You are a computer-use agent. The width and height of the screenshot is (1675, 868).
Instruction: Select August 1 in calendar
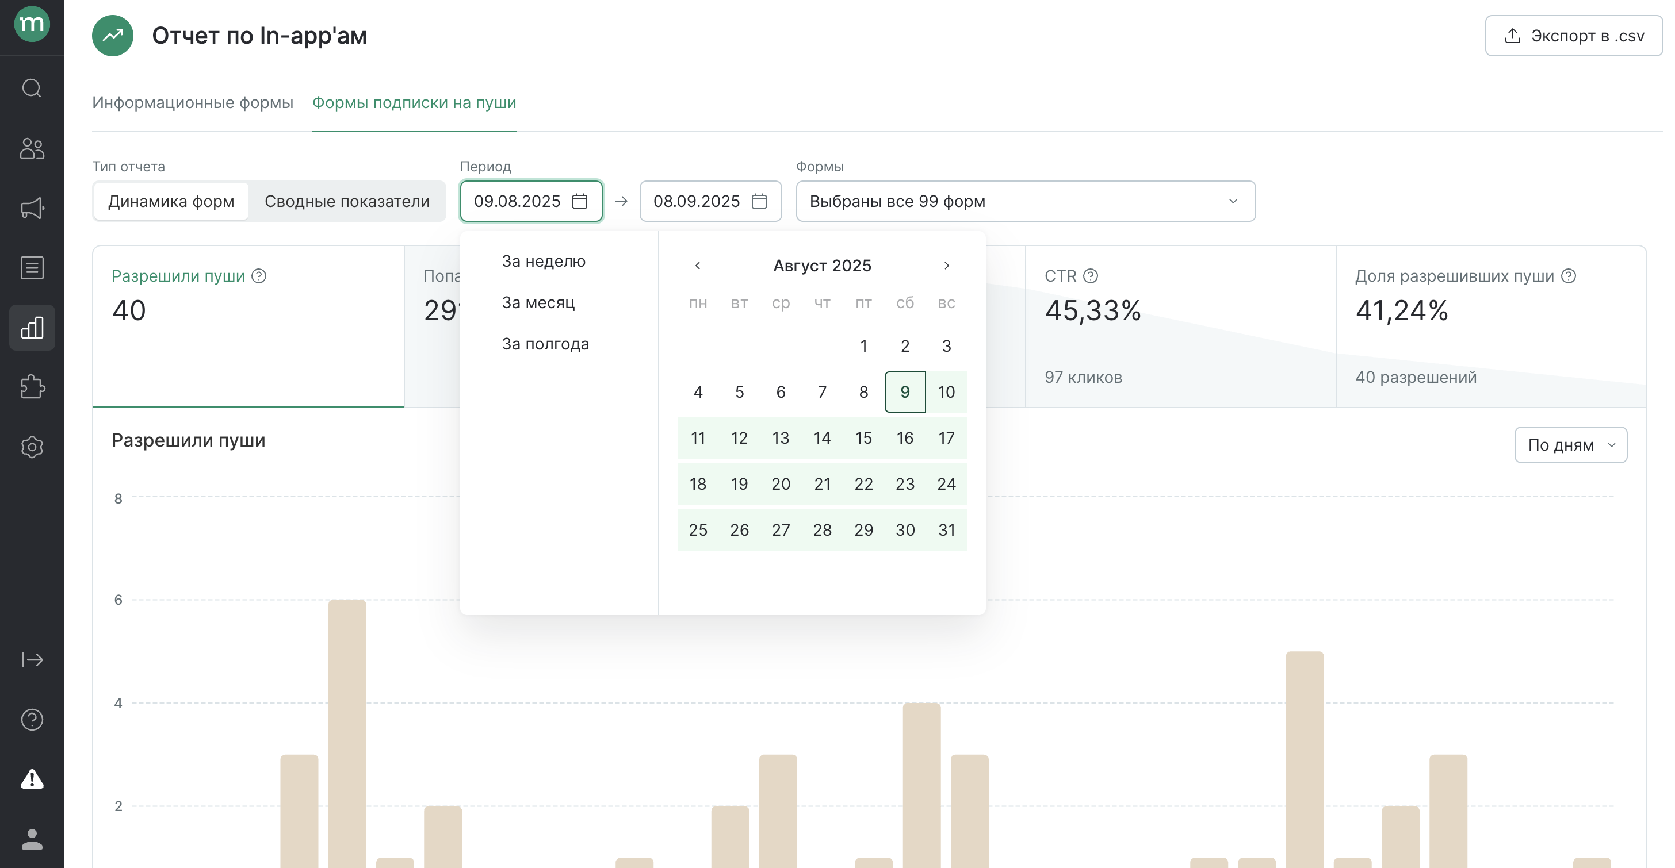[x=863, y=345]
